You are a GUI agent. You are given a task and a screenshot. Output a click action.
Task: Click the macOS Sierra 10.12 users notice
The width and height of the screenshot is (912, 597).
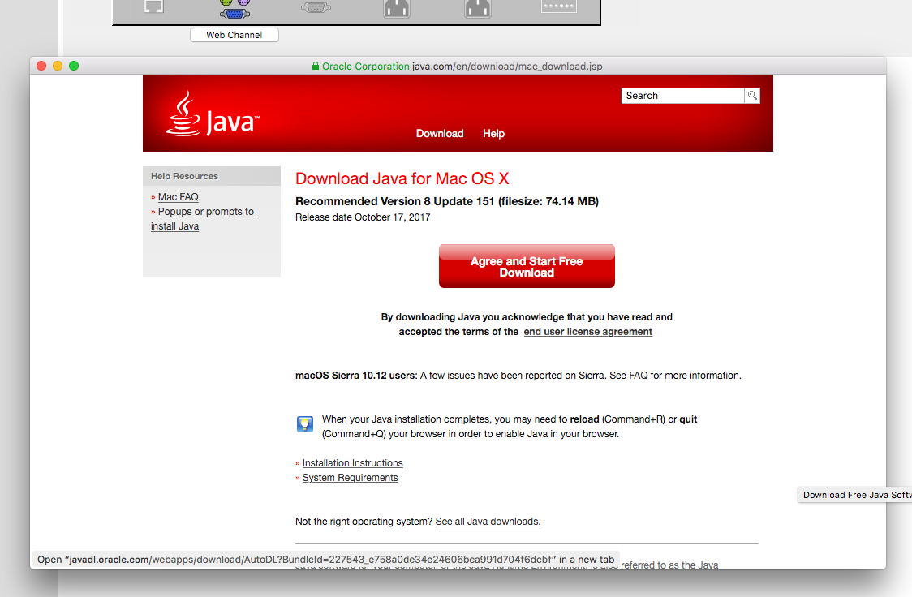point(518,376)
